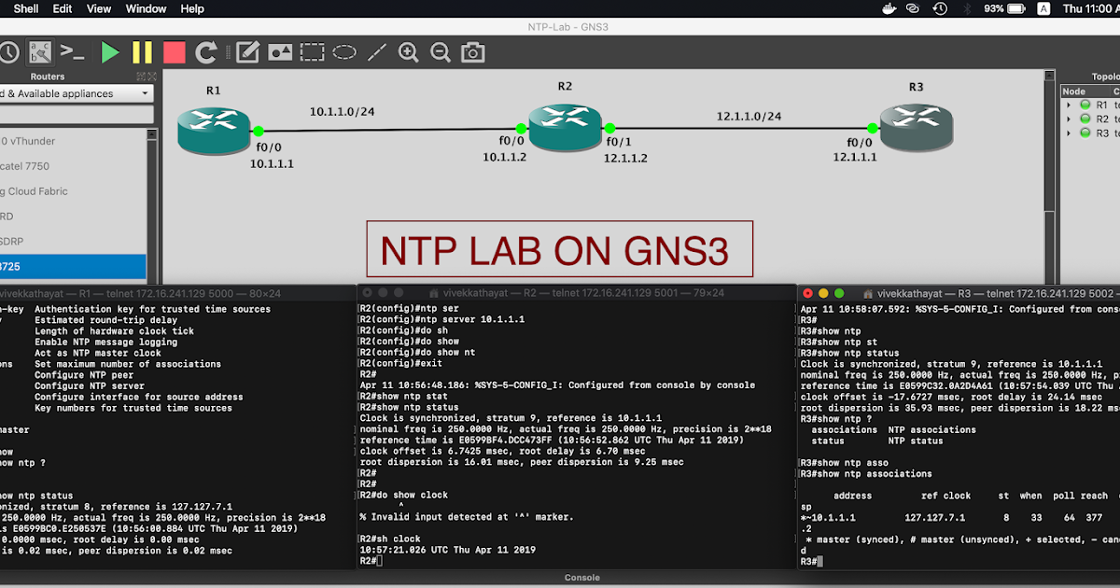The width and height of the screenshot is (1120, 588).
Task: Select the ellipse drawing tool
Action: pos(343,52)
